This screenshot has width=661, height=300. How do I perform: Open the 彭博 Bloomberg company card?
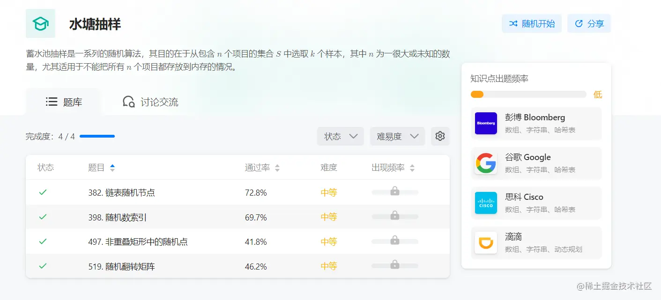pos(536,123)
